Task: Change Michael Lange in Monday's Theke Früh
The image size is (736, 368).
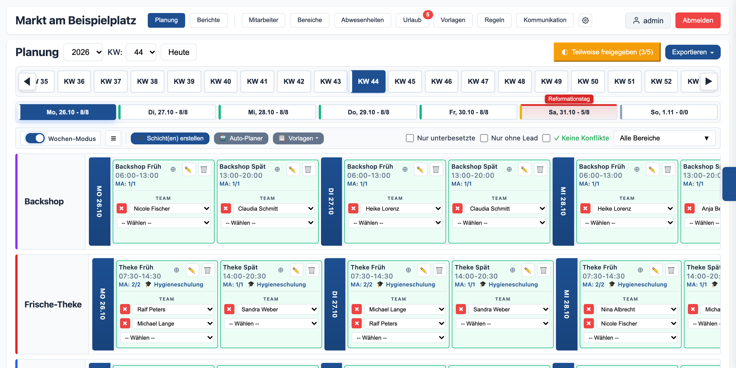Action: tap(174, 324)
